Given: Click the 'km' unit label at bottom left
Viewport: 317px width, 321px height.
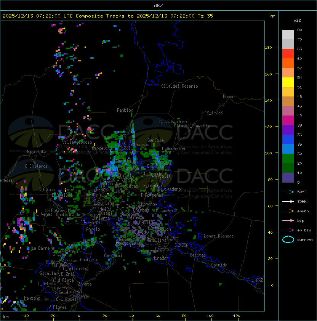Looking at the screenshot, I should [6, 317].
